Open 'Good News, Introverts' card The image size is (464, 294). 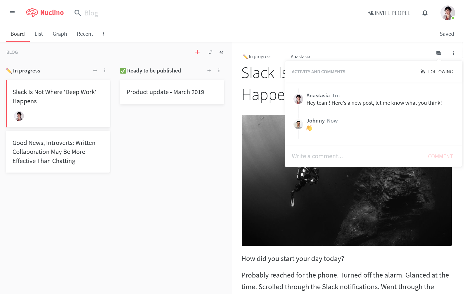pos(58,152)
